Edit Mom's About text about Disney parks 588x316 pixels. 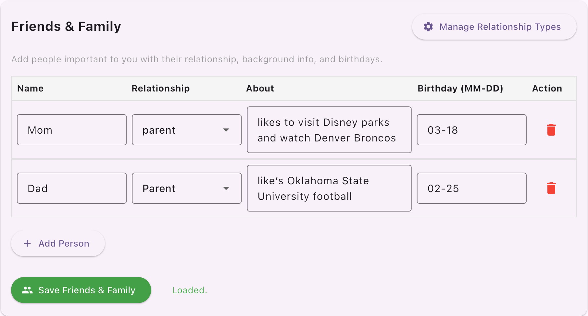pyautogui.click(x=329, y=130)
